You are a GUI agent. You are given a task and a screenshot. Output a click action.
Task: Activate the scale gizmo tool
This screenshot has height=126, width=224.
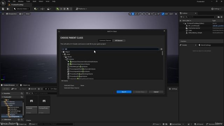click(x=139, y=14)
